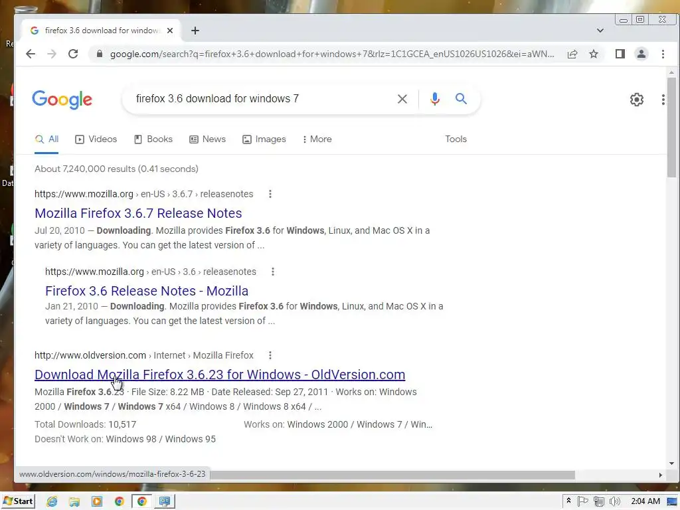The height and width of the screenshot is (510, 680).
Task: Click the pinned Chrome taskbar icon
Action: [120, 501]
